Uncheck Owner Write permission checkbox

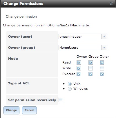coord(79,68)
